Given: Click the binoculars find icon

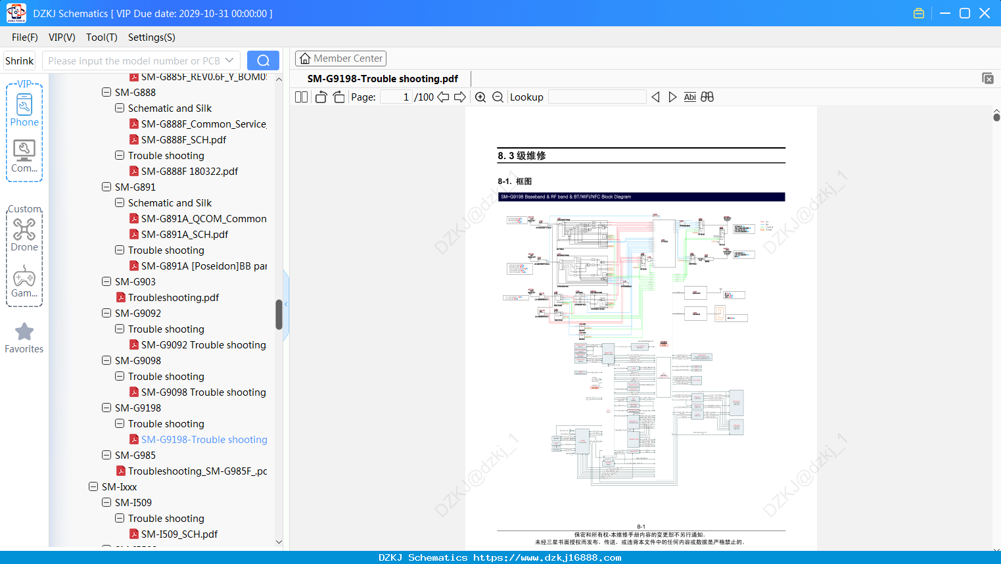Looking at the screenshot, I should 707,97.
